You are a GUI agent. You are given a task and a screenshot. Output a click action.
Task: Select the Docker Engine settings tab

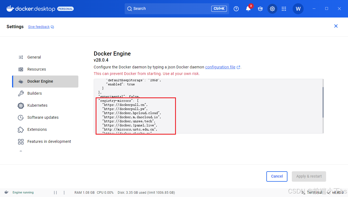[x=45, y=81]
